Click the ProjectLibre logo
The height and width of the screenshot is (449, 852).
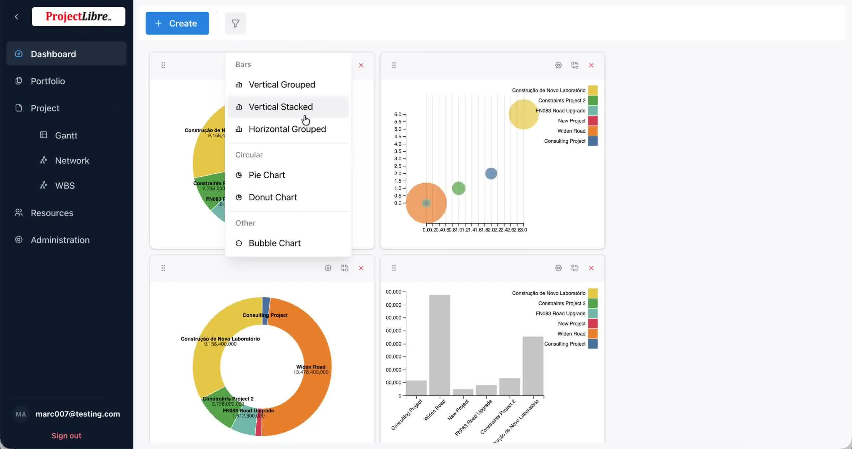pos(79,17)
